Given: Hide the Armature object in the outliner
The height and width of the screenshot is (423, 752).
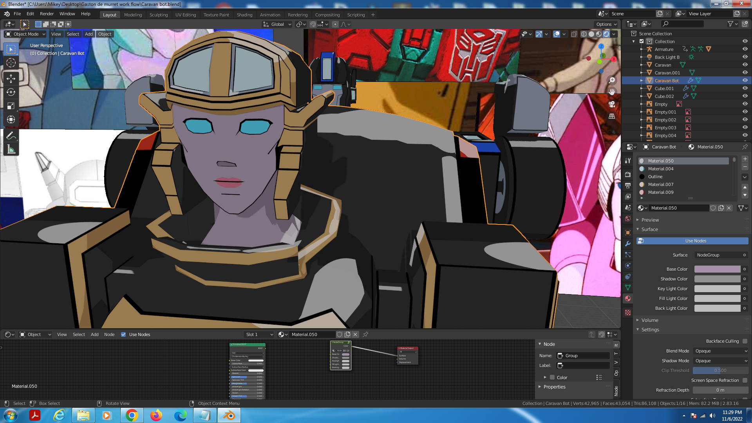Looking at the screenshot, I should (x=745, y=49).
